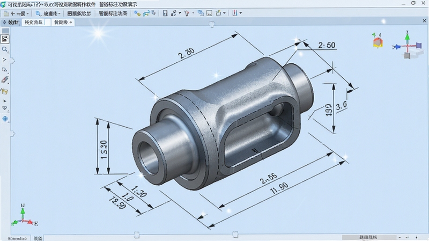Select the eraser tool in left sidebar

click(5, 80)
